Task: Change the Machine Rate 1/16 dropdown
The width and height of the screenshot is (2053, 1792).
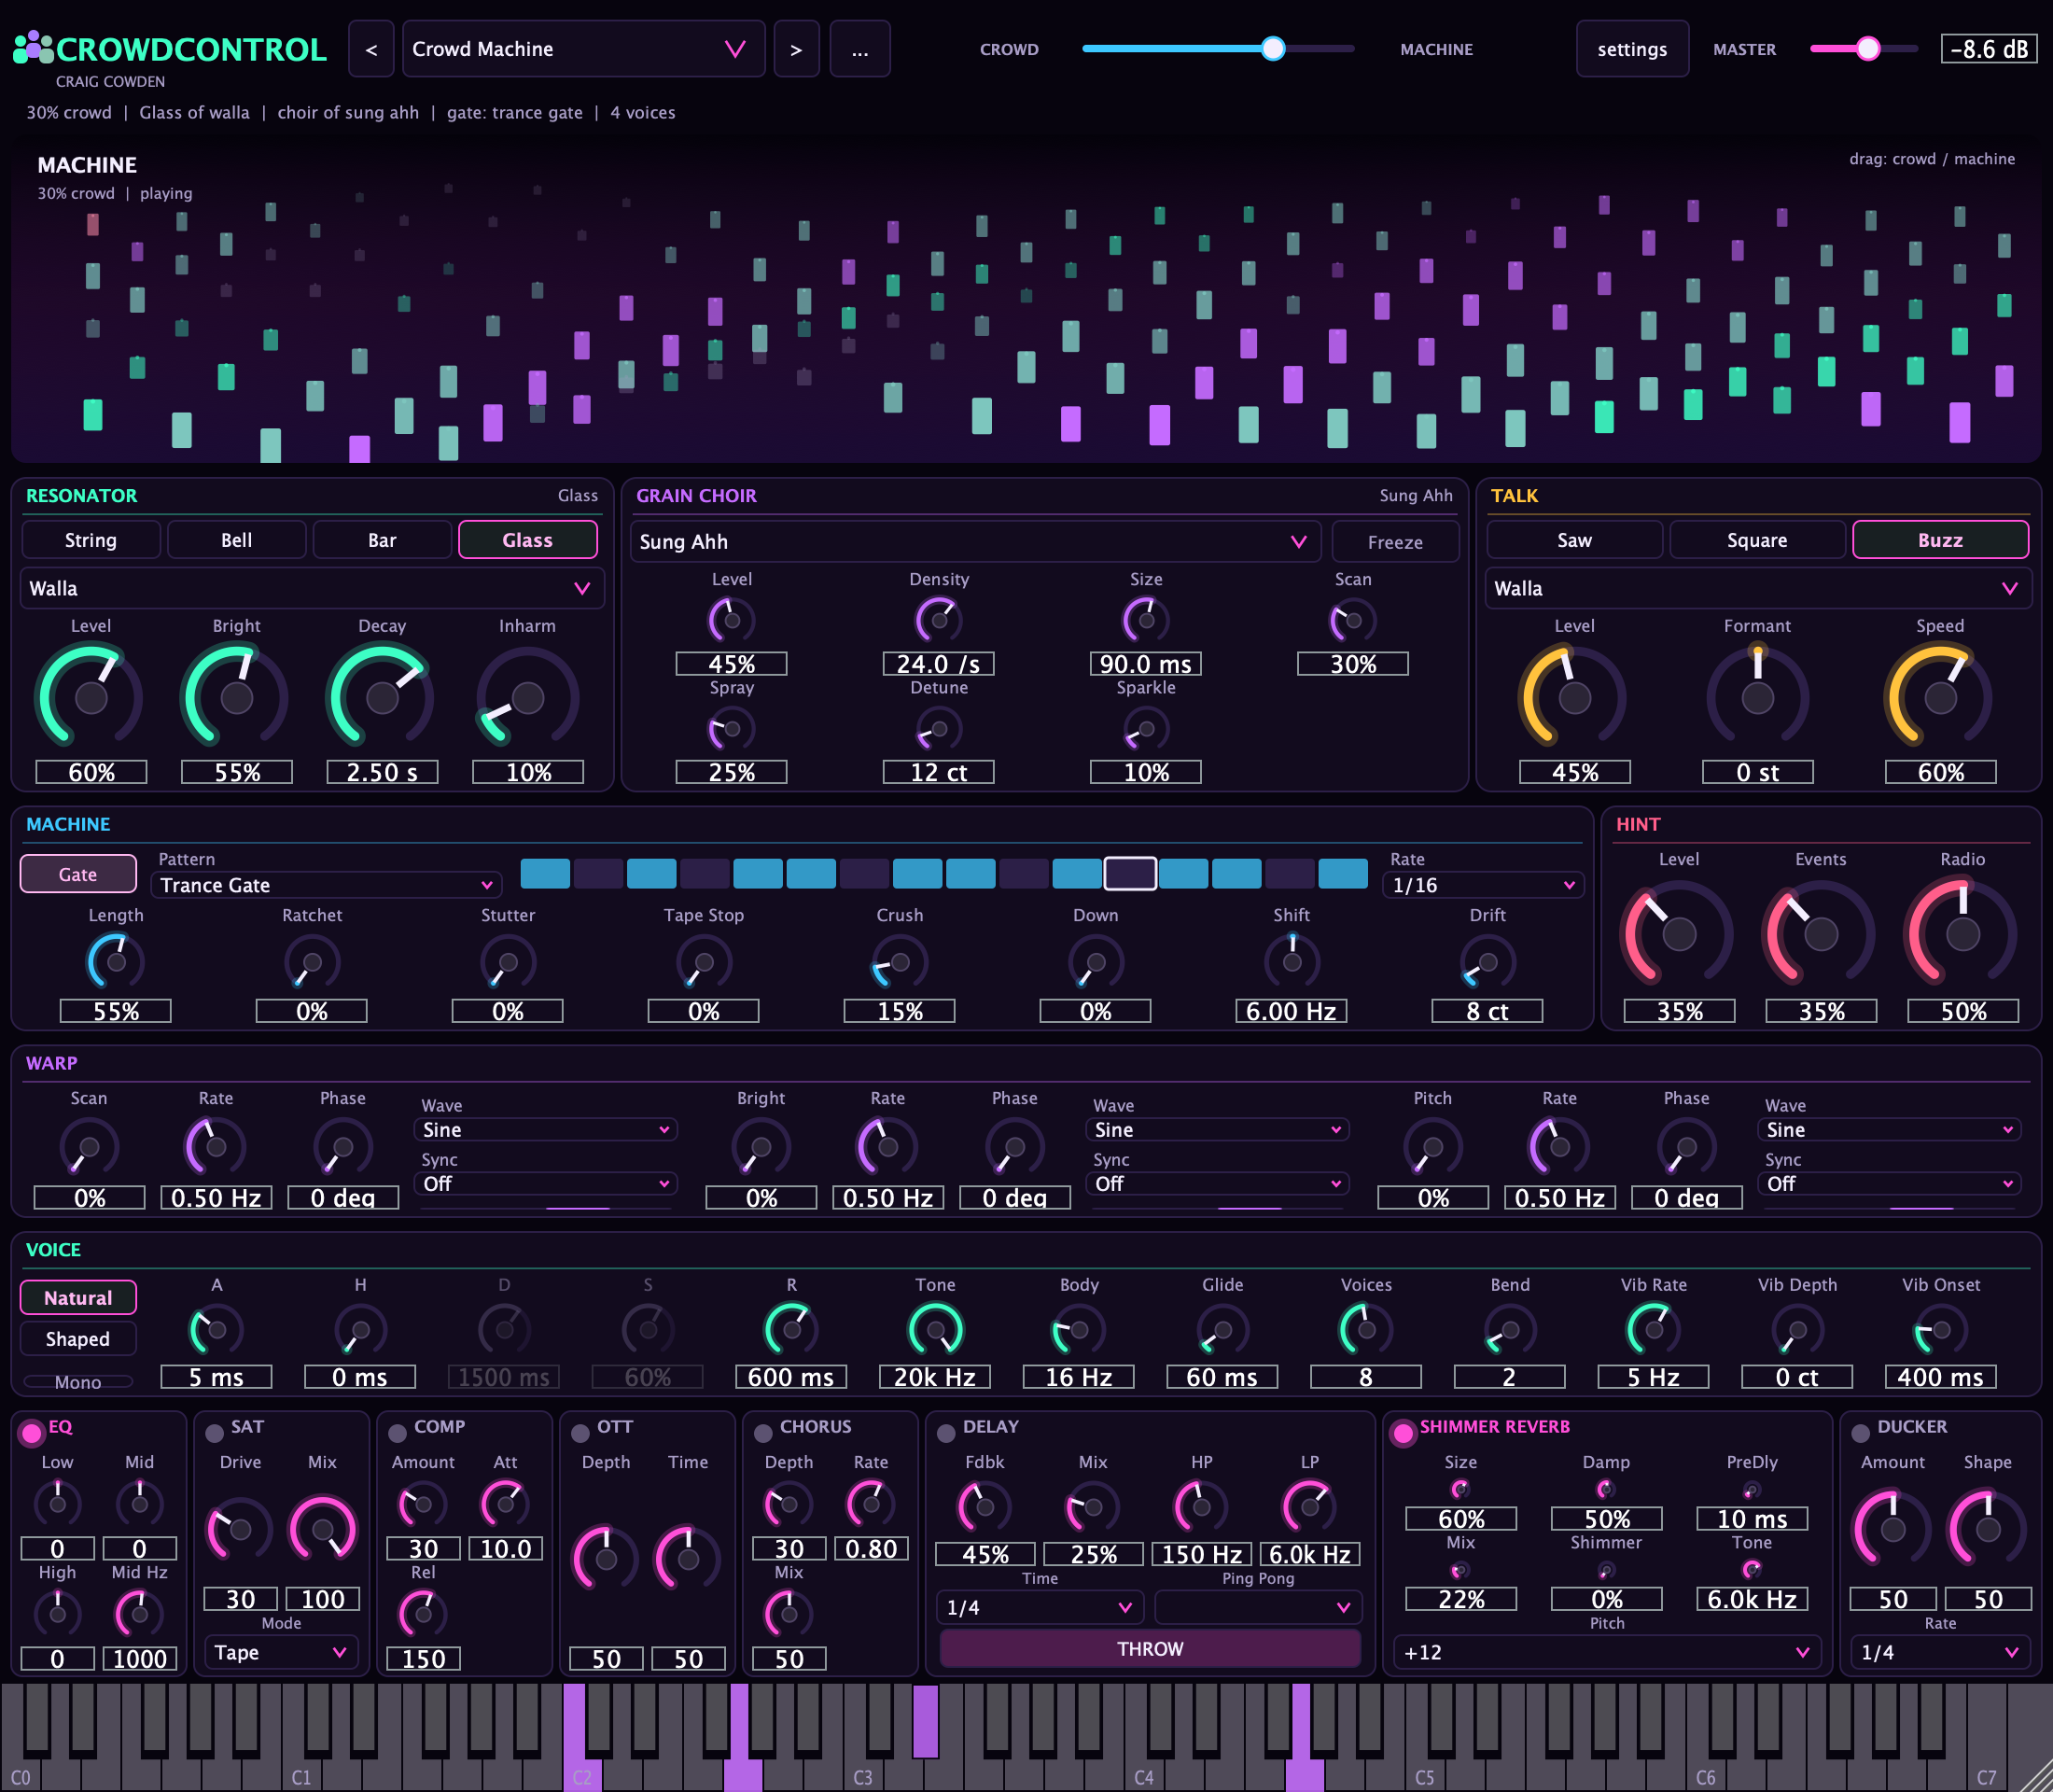Action: click(1483, 885)
